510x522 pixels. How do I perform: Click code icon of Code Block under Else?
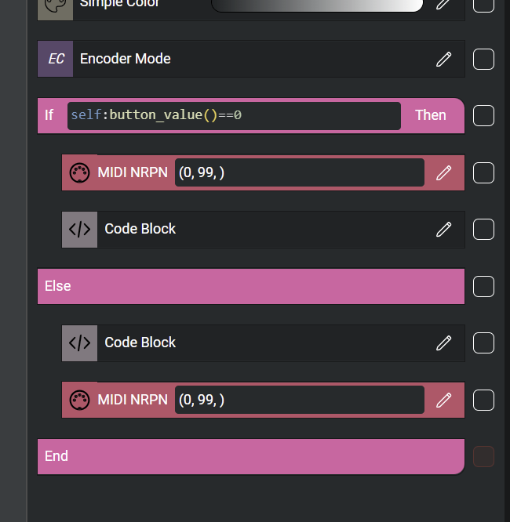tap(79, 343)
